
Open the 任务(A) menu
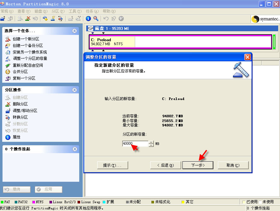(92, 11)
